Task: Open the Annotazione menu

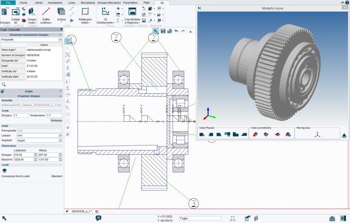Action: (x=55, y=2)
